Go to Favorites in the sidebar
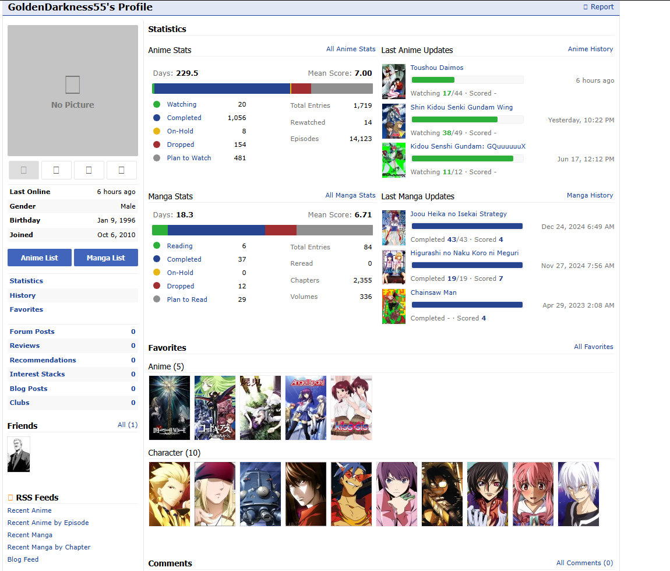The width and height of the screenshot is (670, 571). pos(26,309)
